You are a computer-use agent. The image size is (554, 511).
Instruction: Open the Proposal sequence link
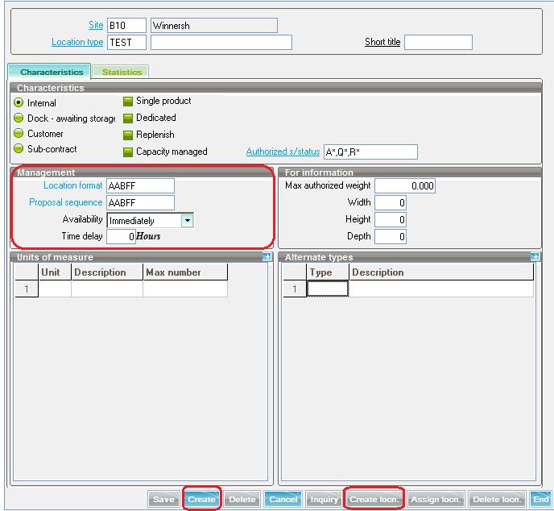(x=66, y=202)
